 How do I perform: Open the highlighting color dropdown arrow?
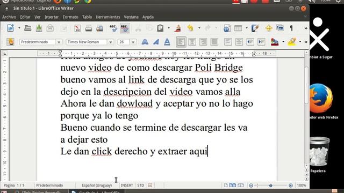(300, 42)
